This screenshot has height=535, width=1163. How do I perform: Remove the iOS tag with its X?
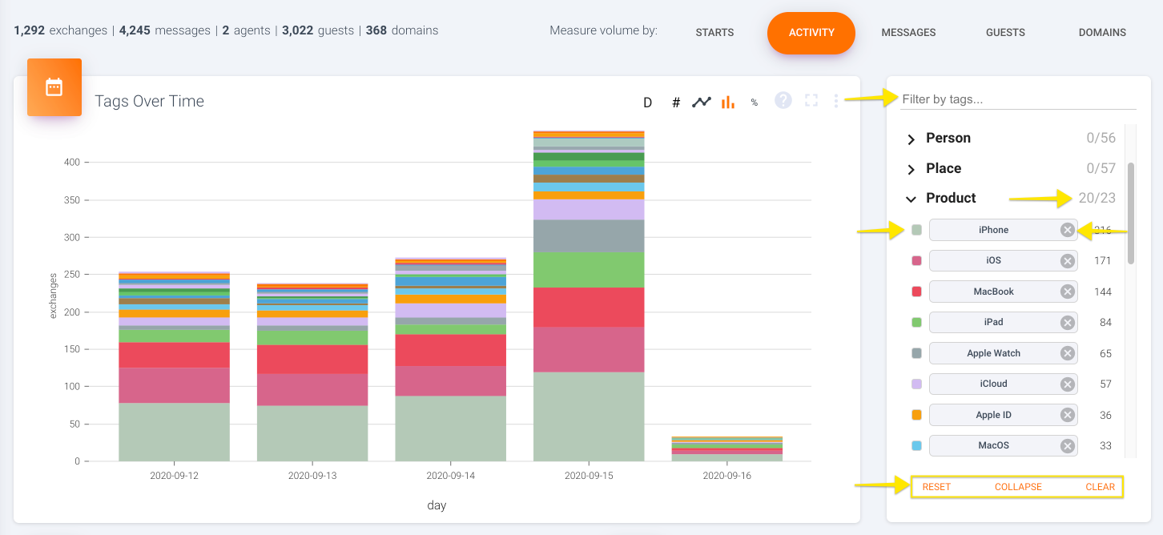point(1067,260)
